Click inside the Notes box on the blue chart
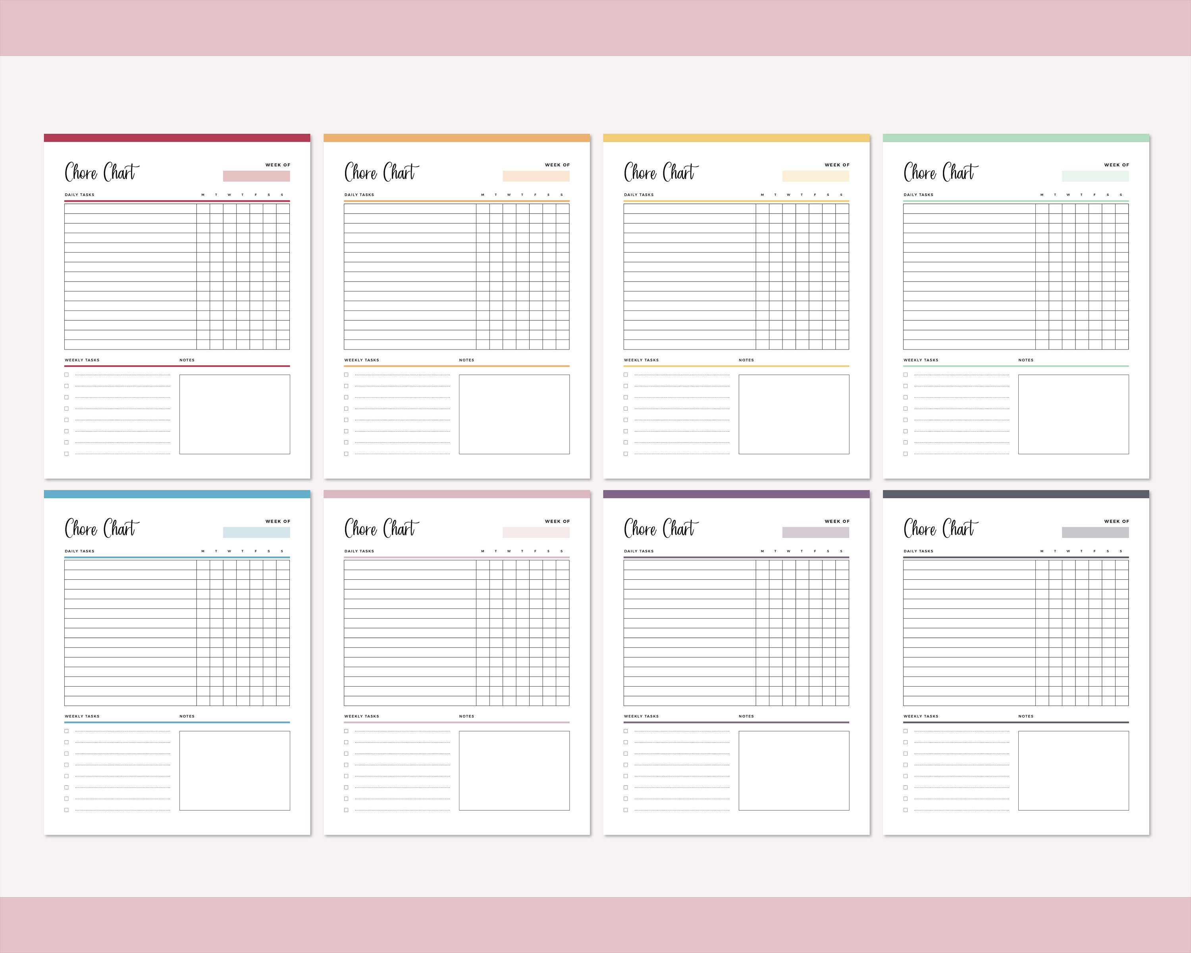The height and width of the screenshot is (953, 1191). [235, 771]
